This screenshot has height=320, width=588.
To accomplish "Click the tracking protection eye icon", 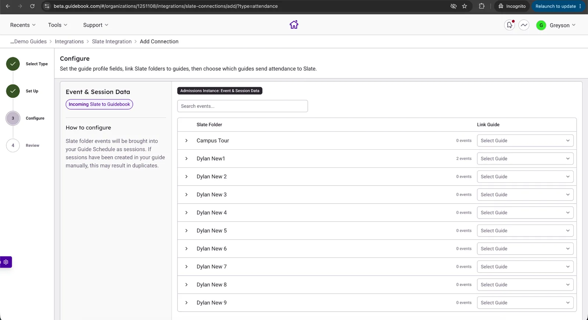I will (453, 6).
